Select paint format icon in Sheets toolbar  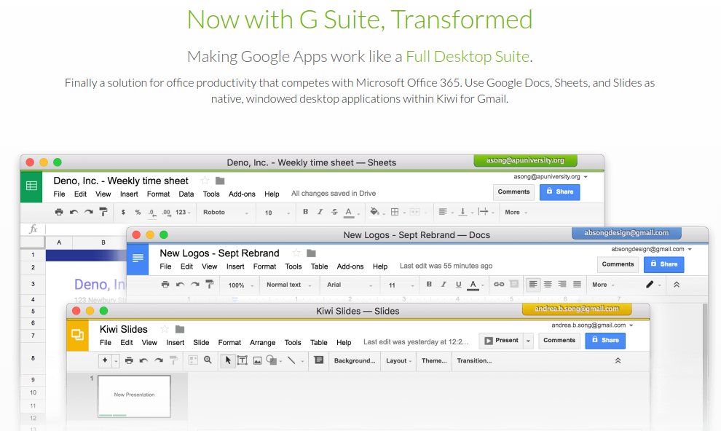[103, 212]
